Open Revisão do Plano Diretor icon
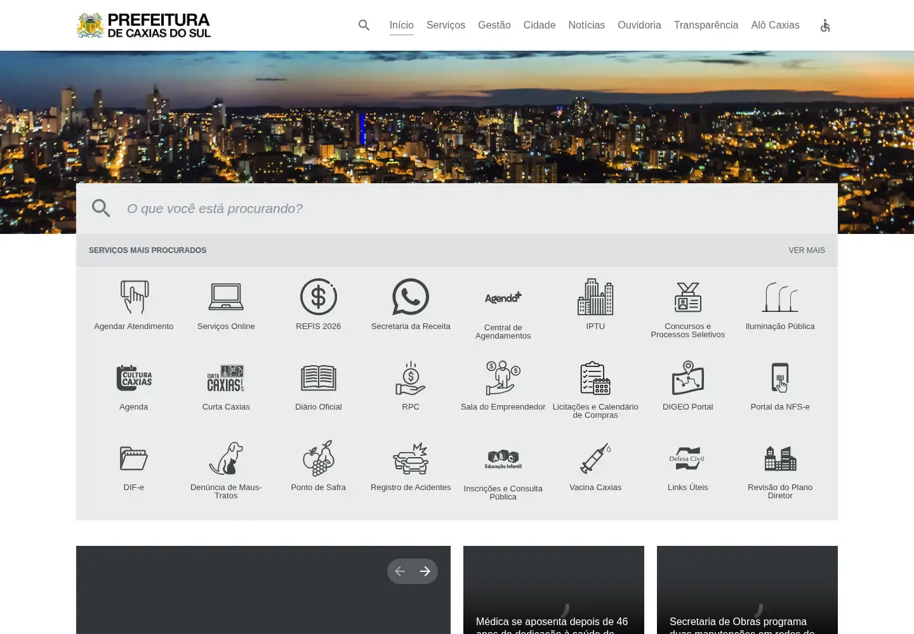 click(780, 458)
